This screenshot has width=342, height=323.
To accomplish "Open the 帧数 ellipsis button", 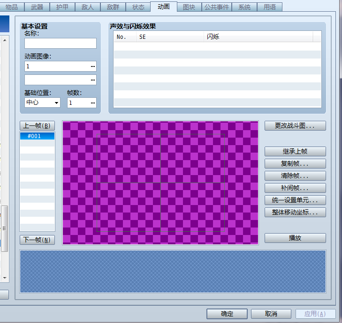I will pyautogui.click(x=93, y=103).
